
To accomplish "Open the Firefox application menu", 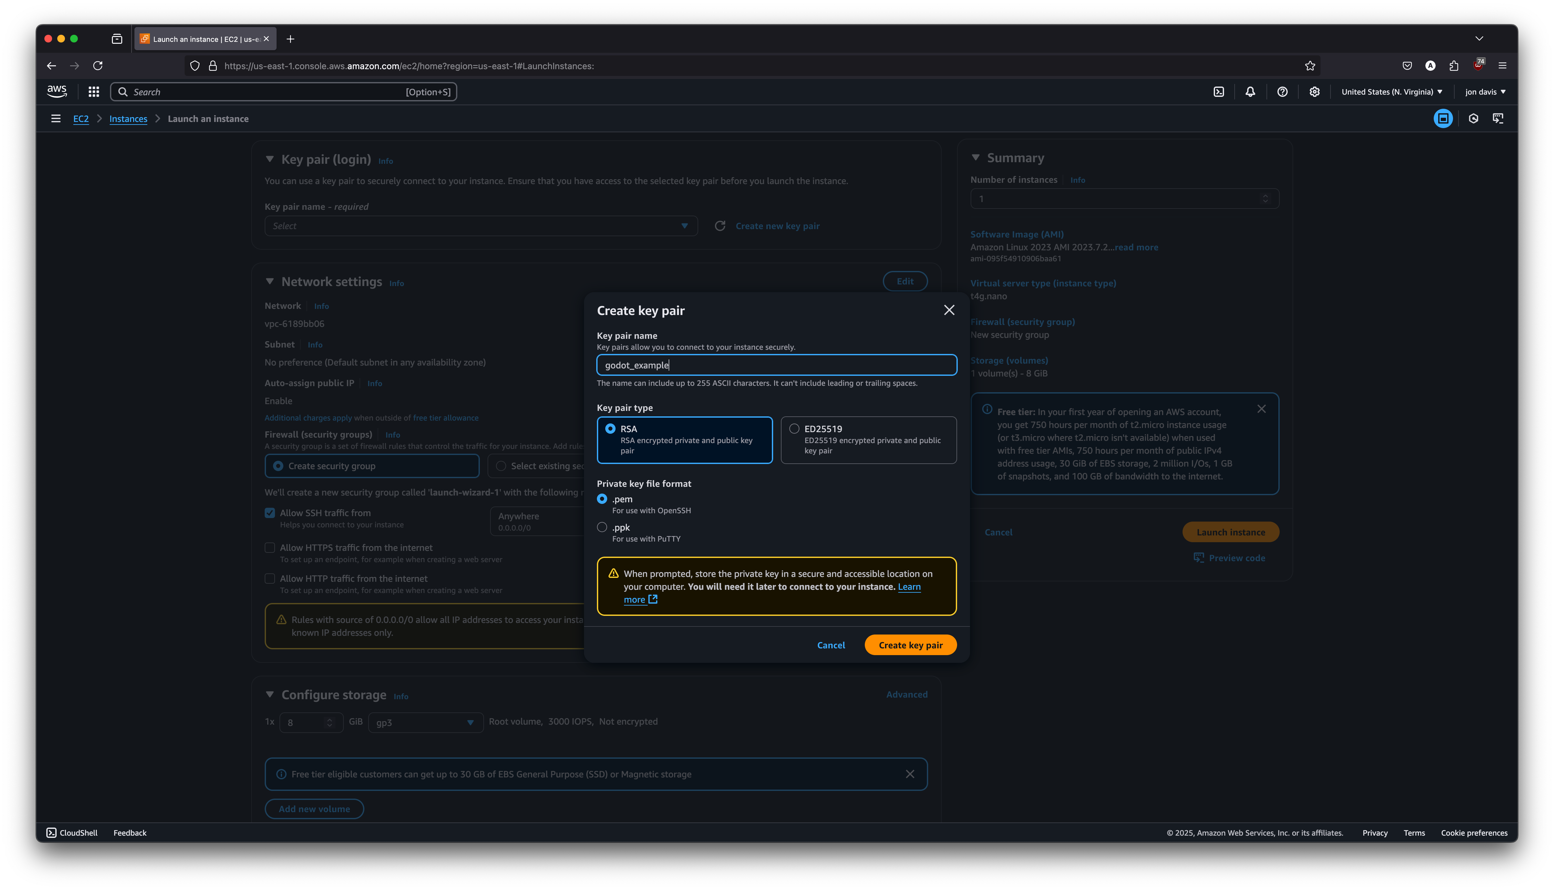I will (x=1502, y=65).
